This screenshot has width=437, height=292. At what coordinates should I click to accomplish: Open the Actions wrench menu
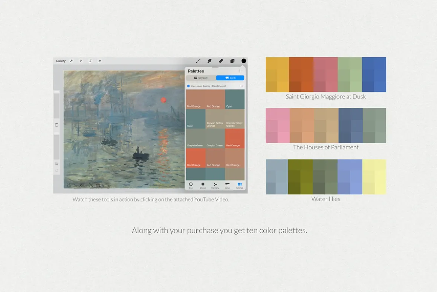pyautogui.click(x=71, y=61)
